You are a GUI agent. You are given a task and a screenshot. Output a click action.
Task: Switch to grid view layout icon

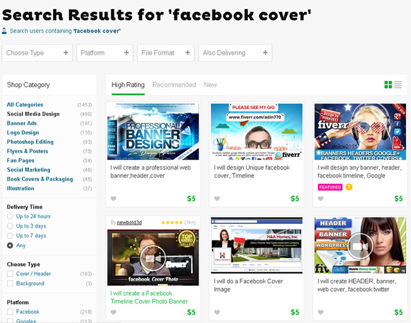(388, 85)
